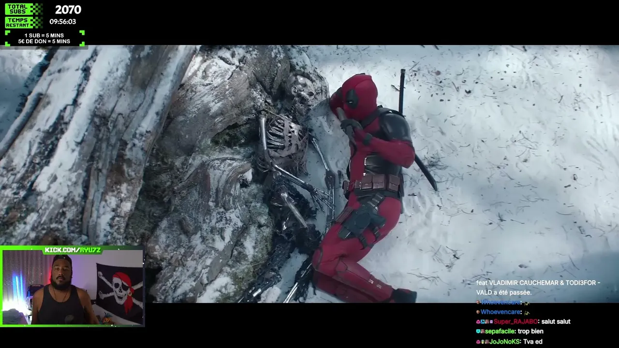Click the 'Tva ed' chat message

(532, 342)
